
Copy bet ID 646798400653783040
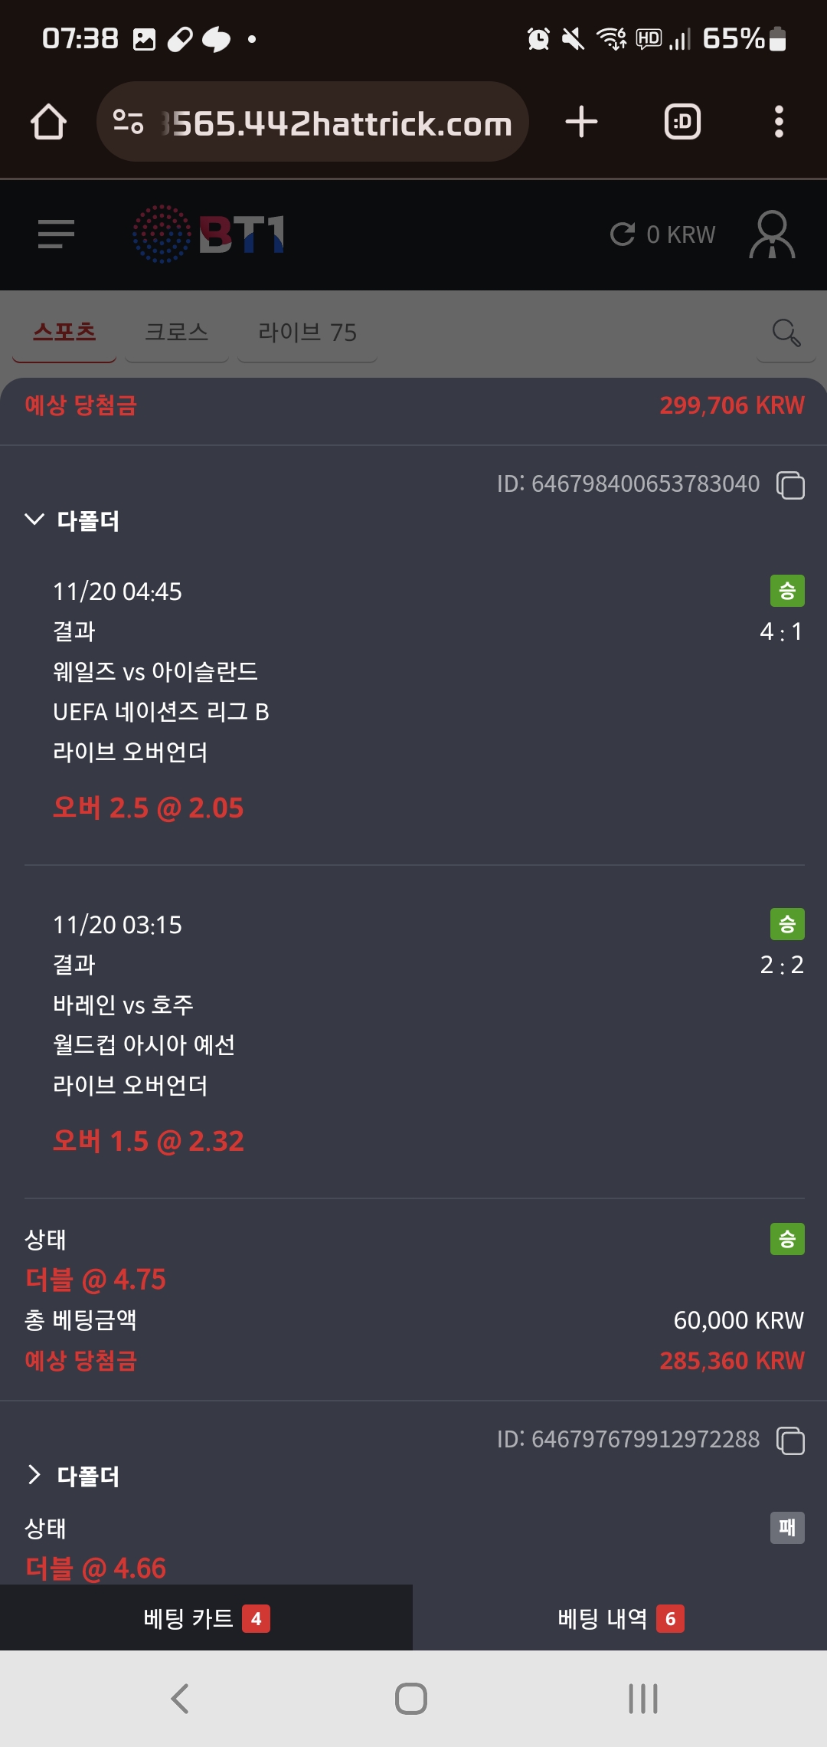tap(790, 485)
